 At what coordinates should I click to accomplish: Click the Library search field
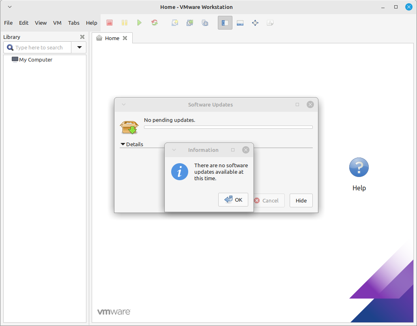point(37,47)
